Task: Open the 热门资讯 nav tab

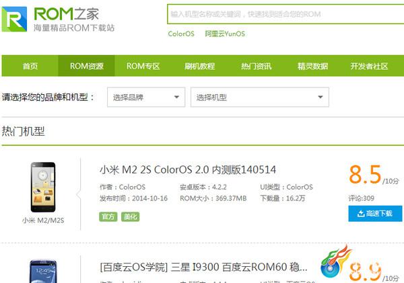Action: point(256,66)
